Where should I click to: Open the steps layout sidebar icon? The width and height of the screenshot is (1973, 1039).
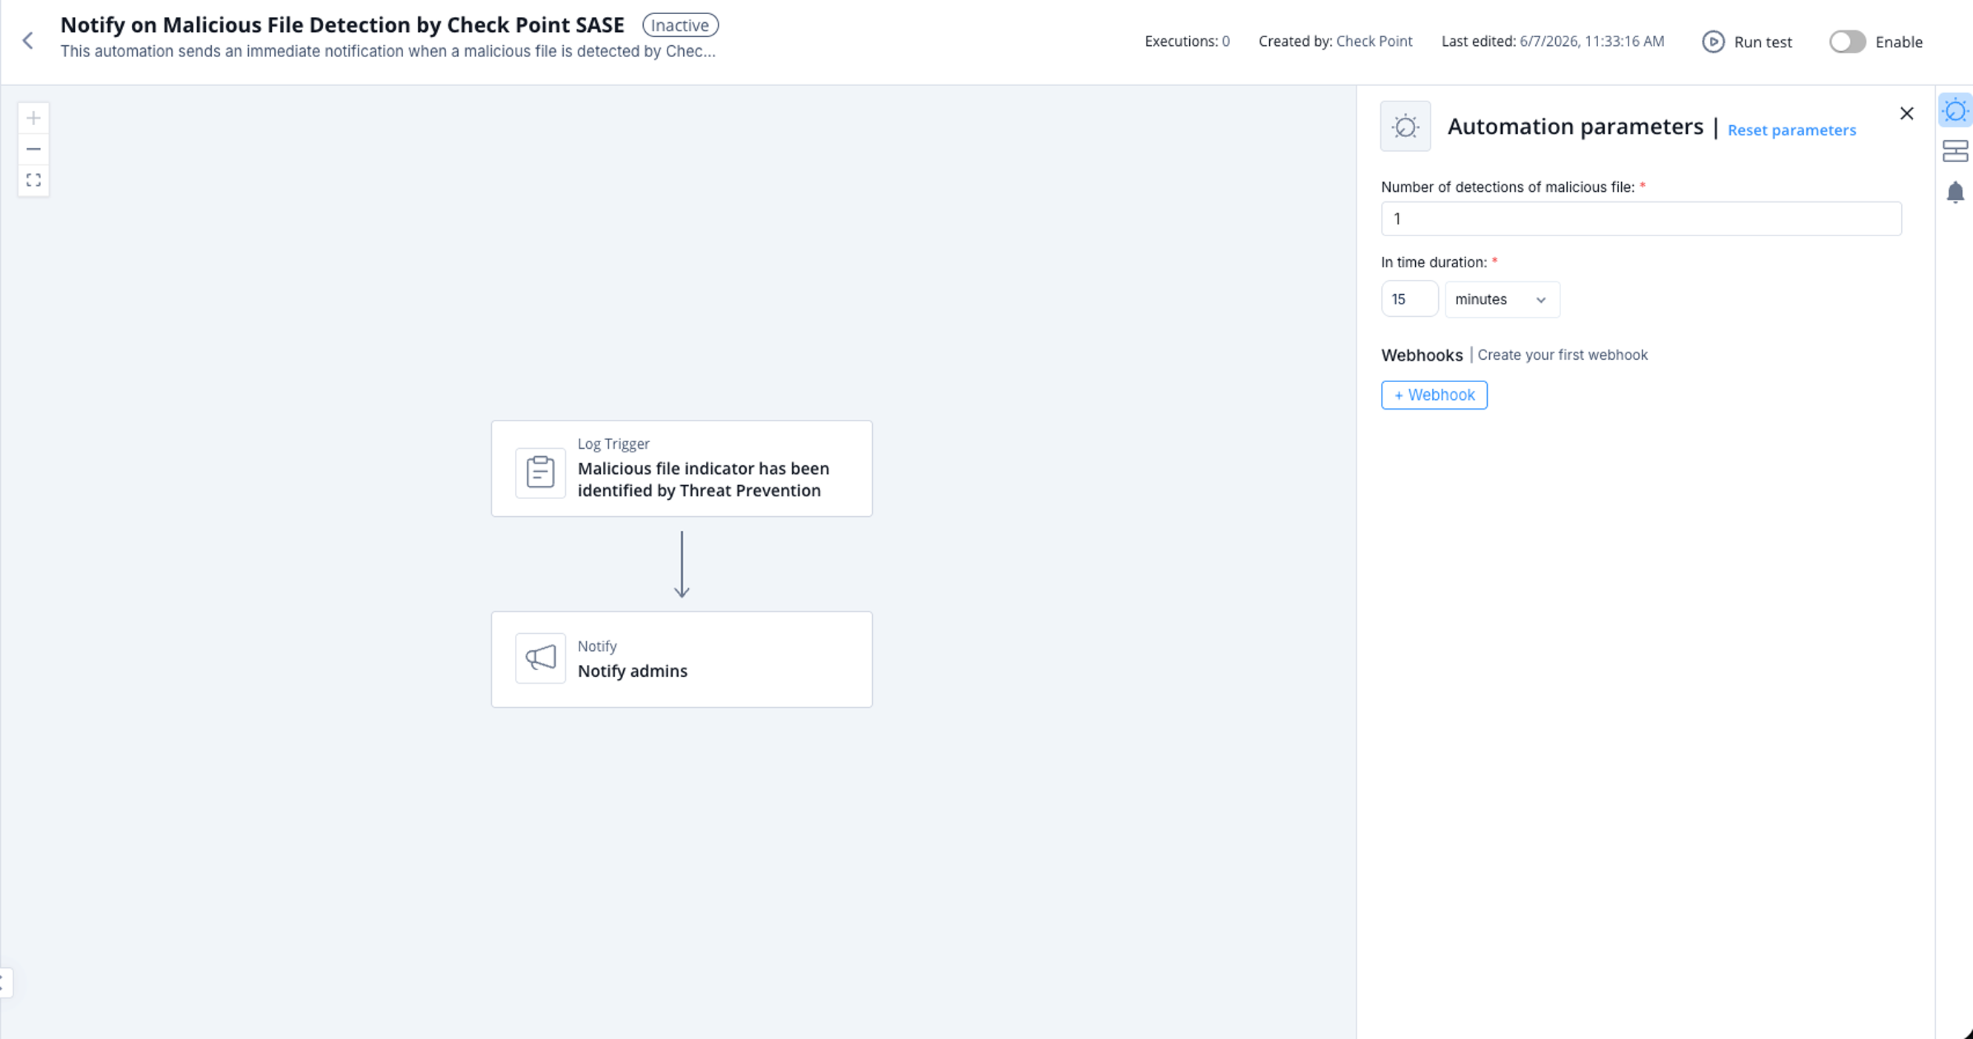pos(1955,151)
